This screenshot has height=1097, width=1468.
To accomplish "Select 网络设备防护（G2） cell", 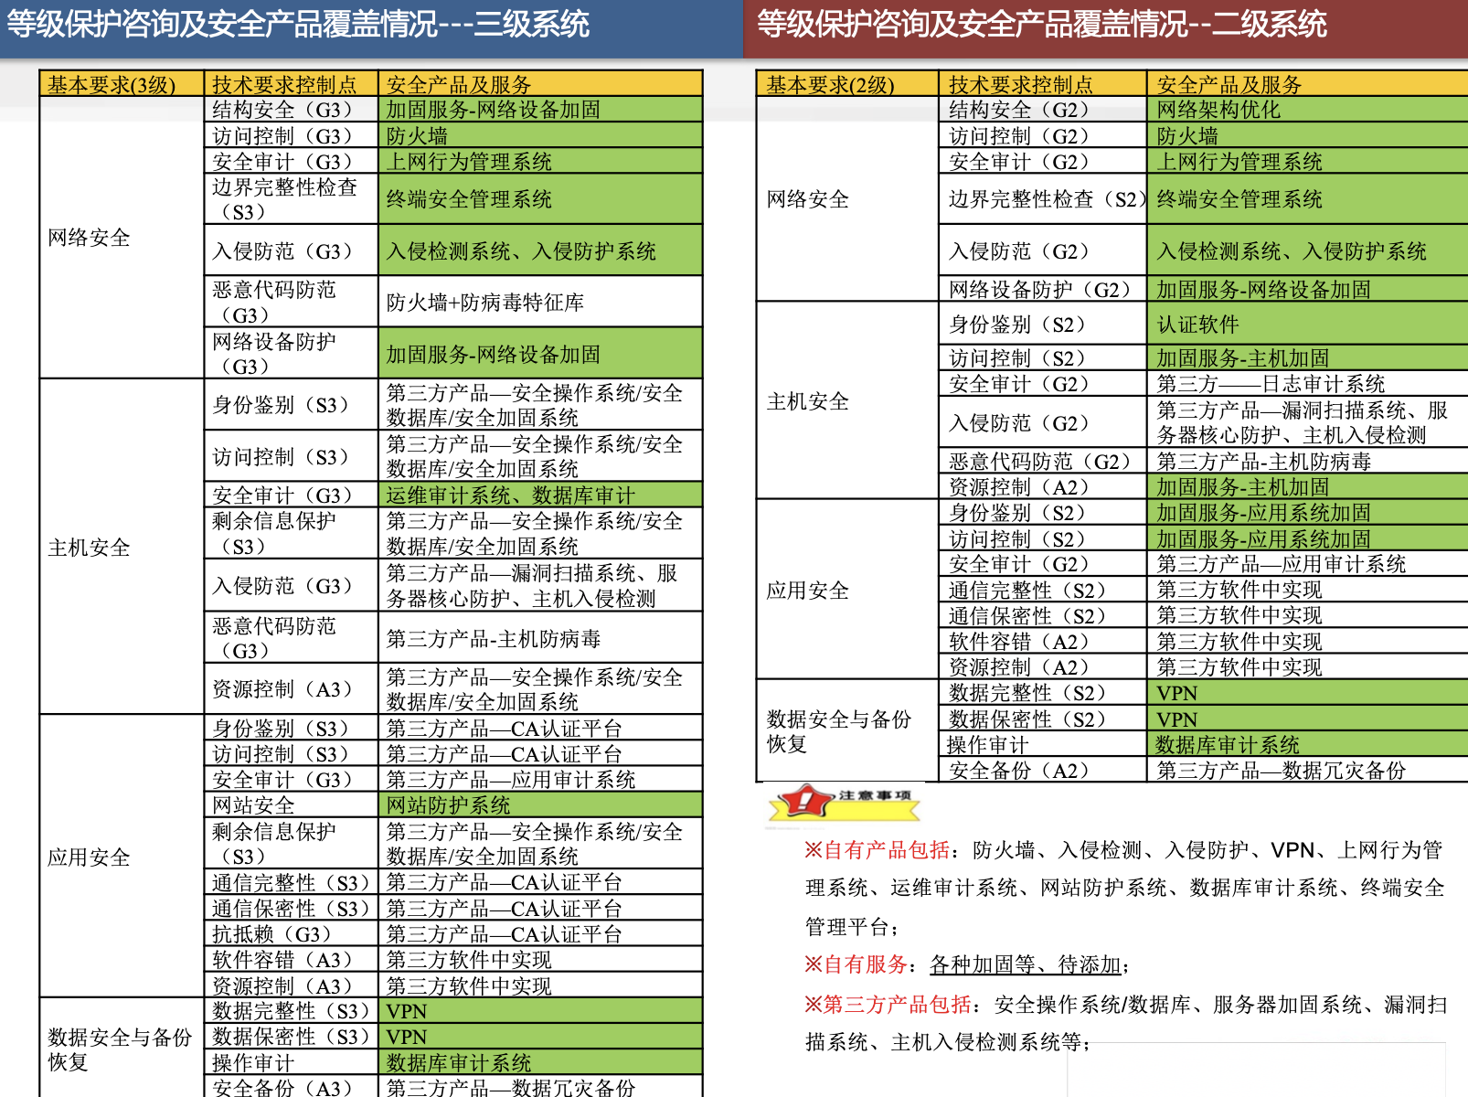I will click(1042, 290).
